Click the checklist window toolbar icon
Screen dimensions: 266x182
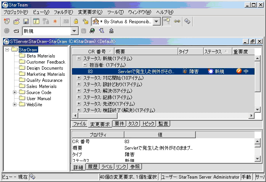(x=36, y=21)
